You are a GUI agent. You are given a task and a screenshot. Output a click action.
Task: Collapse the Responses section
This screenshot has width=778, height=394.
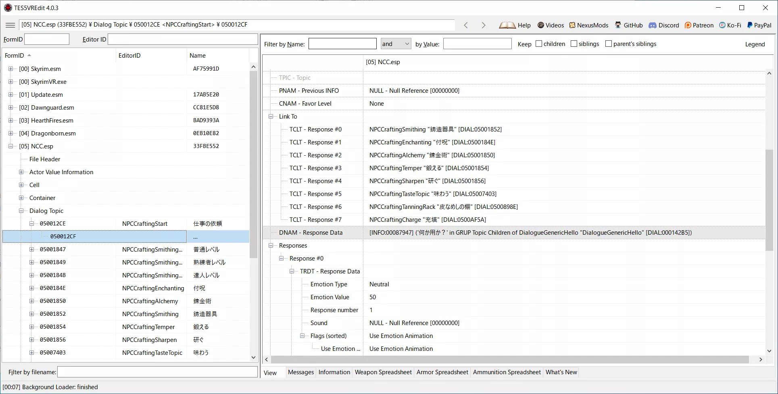pos(271,246)
